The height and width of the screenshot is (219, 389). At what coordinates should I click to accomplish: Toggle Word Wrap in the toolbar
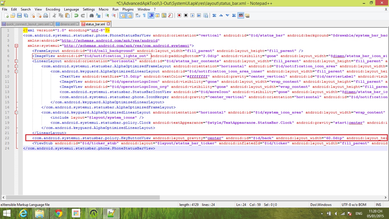click(138, 15)
